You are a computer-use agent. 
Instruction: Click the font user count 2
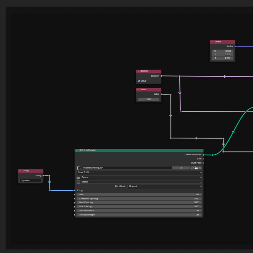point(181,168)
